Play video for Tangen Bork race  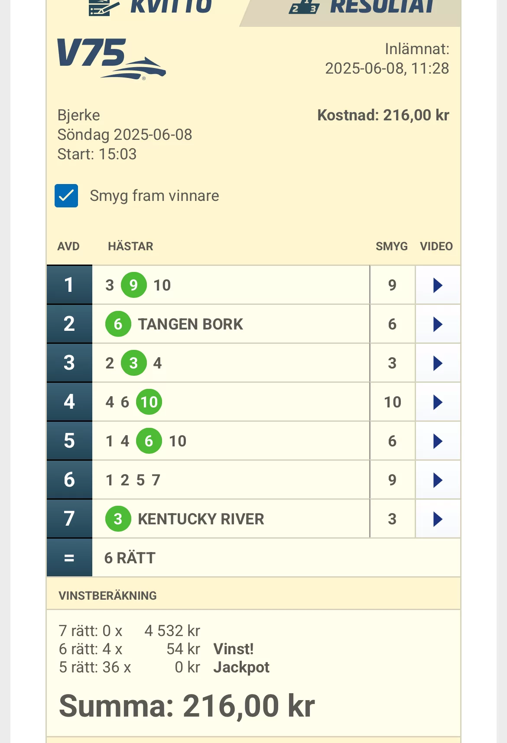[438, 324]
